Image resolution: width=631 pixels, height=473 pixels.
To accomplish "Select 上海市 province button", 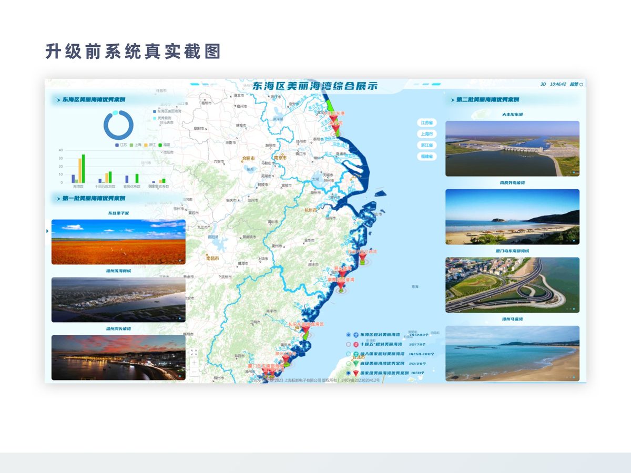I will click(428, 133).
